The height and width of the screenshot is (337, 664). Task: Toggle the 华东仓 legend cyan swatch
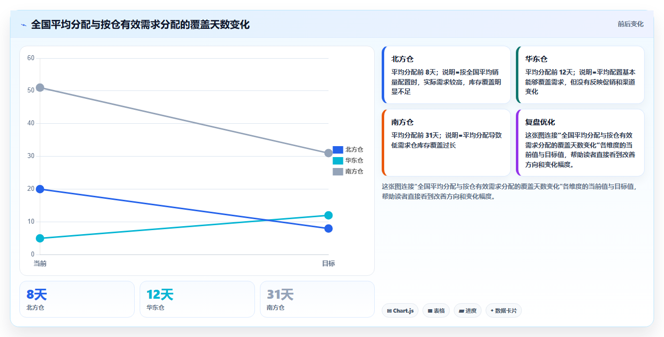(338, 161)
